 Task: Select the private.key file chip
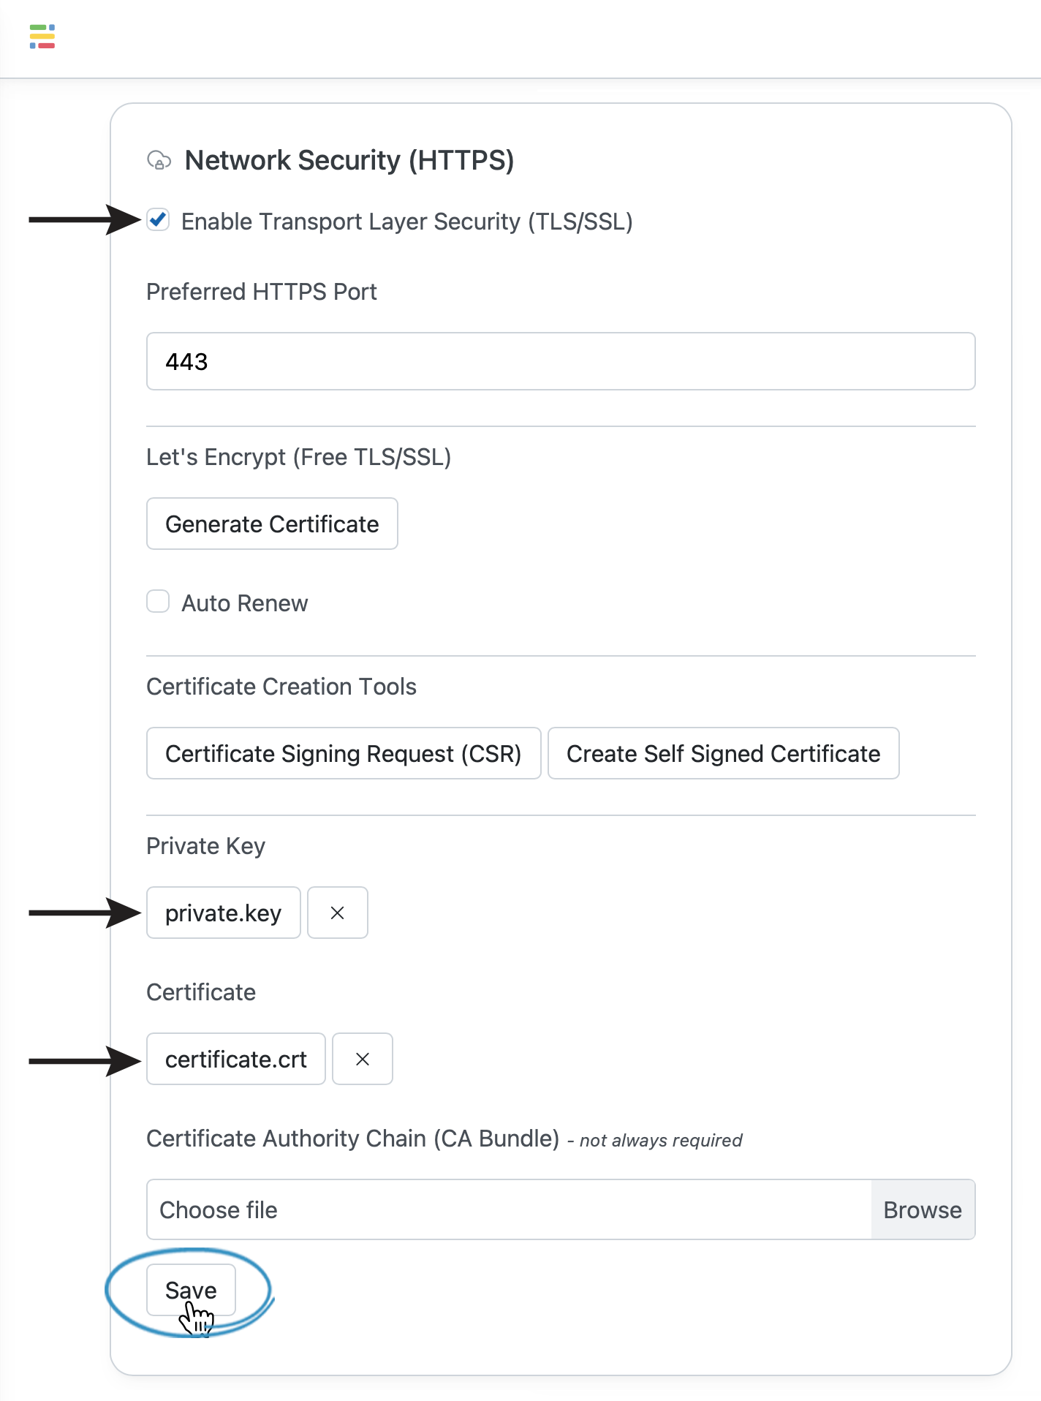click(x=223, y=913)
